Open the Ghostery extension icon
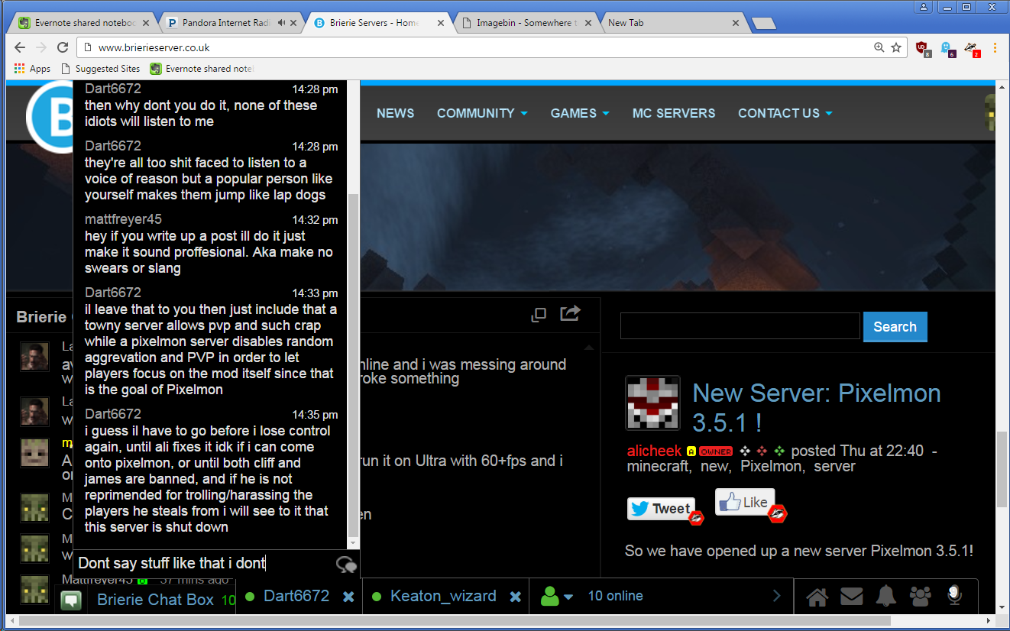1010x631 pixels. tap(947, 48)
